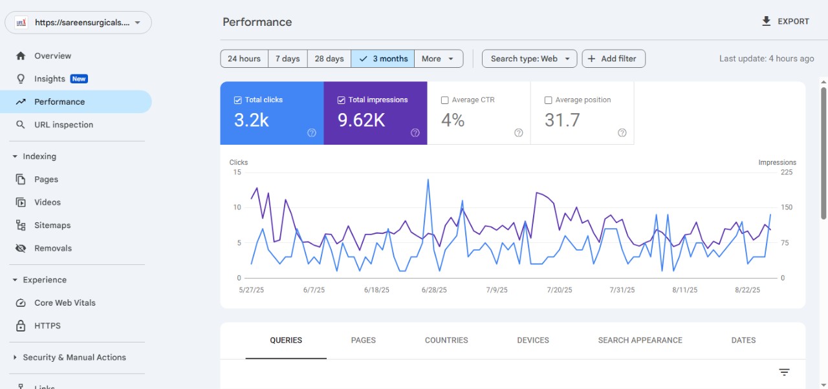Open the Search type: Web dropdown
828x389 pixels.
pyautogui.click(x=529, y=58)
